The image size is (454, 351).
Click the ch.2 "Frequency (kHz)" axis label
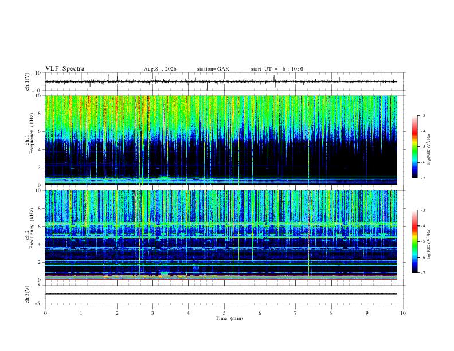pyautogui.click(x=30, y=235)
